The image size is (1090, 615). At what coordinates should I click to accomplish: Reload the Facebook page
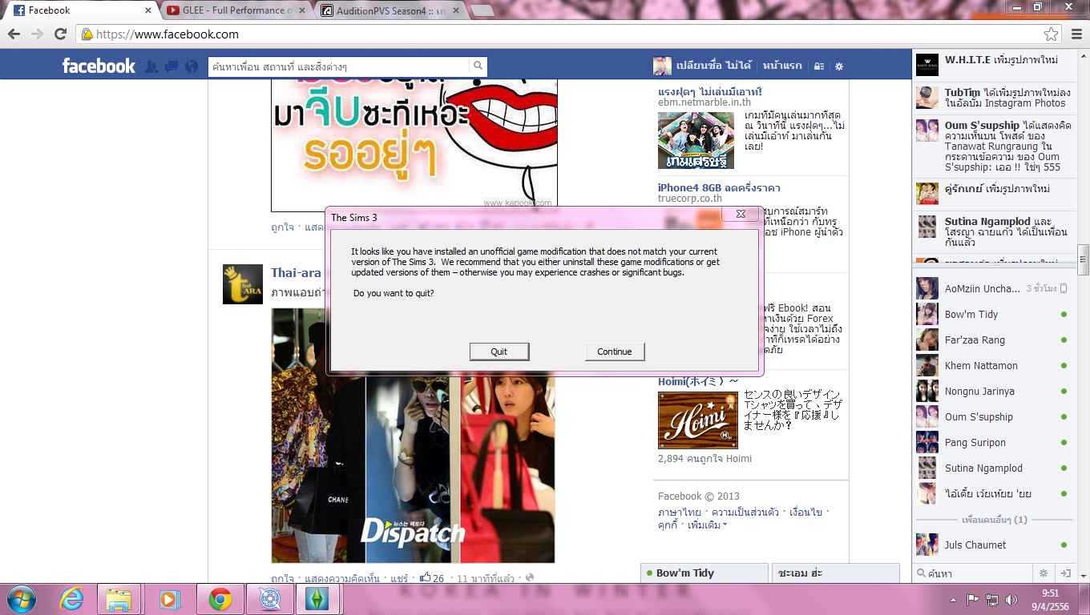coord(60,34)
